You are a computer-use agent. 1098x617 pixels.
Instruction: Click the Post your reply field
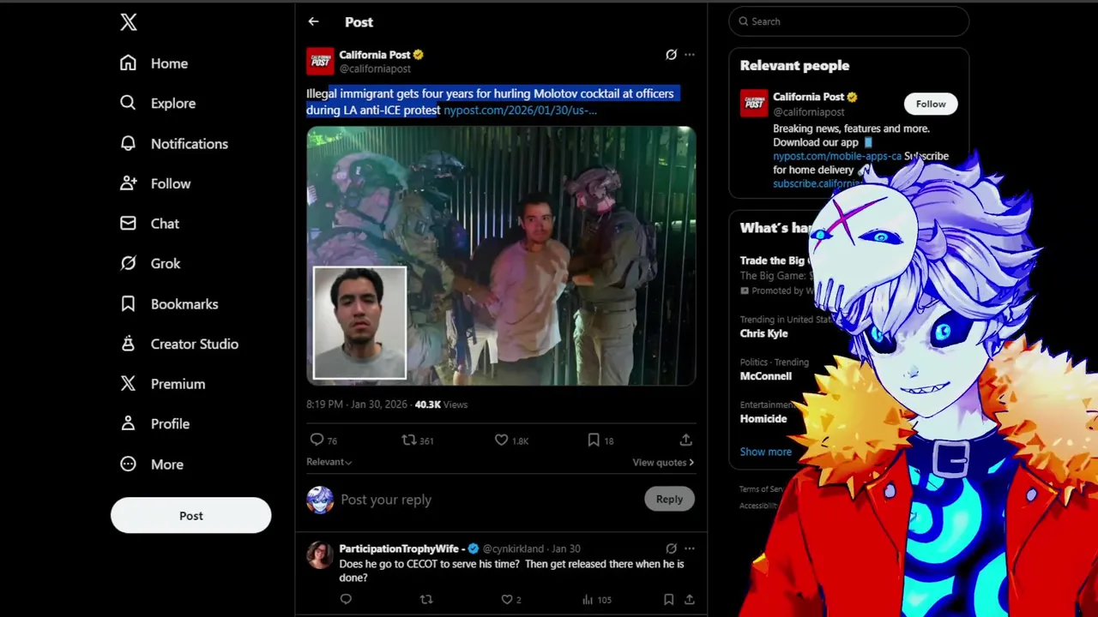(x=489, y=500)
